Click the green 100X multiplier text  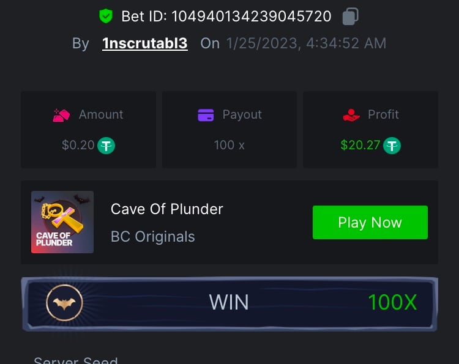[x=392, y=302]
